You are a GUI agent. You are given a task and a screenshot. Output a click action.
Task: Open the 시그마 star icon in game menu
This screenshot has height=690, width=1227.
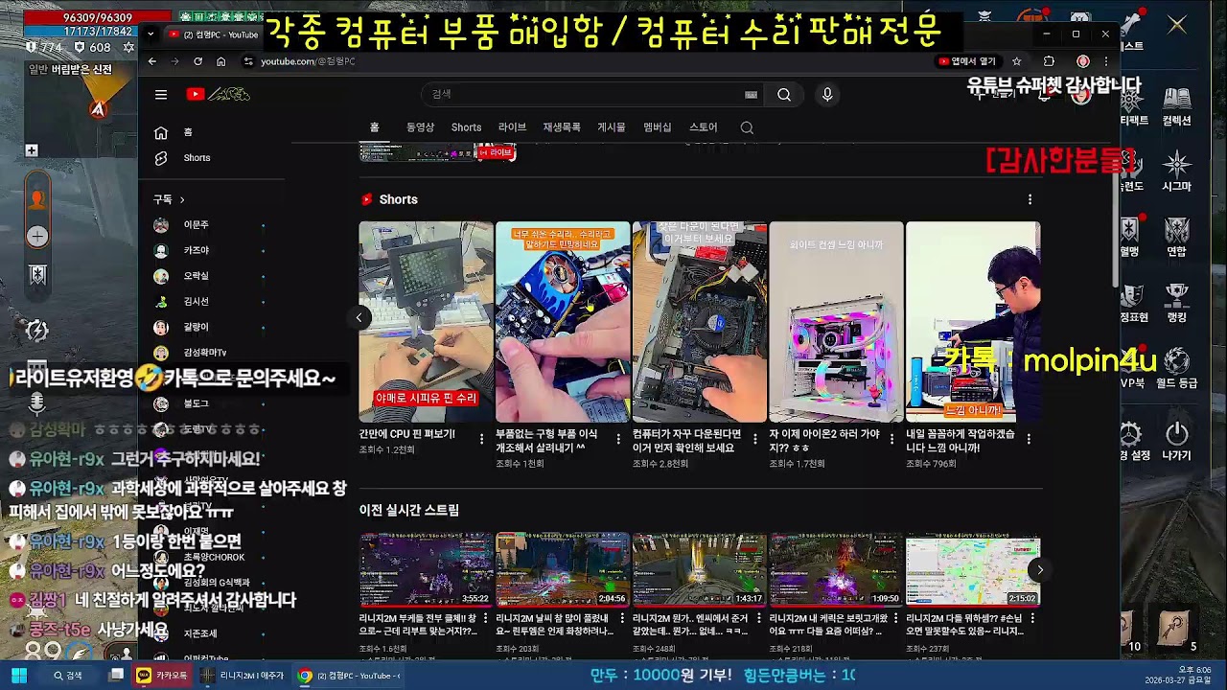1176,171
